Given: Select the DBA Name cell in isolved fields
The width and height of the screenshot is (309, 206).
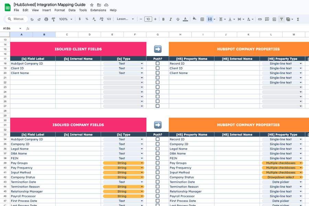Looking at the screenshot, I should point(33,153).
